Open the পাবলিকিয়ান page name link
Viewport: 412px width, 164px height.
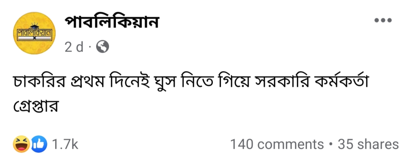pos(112,22)
